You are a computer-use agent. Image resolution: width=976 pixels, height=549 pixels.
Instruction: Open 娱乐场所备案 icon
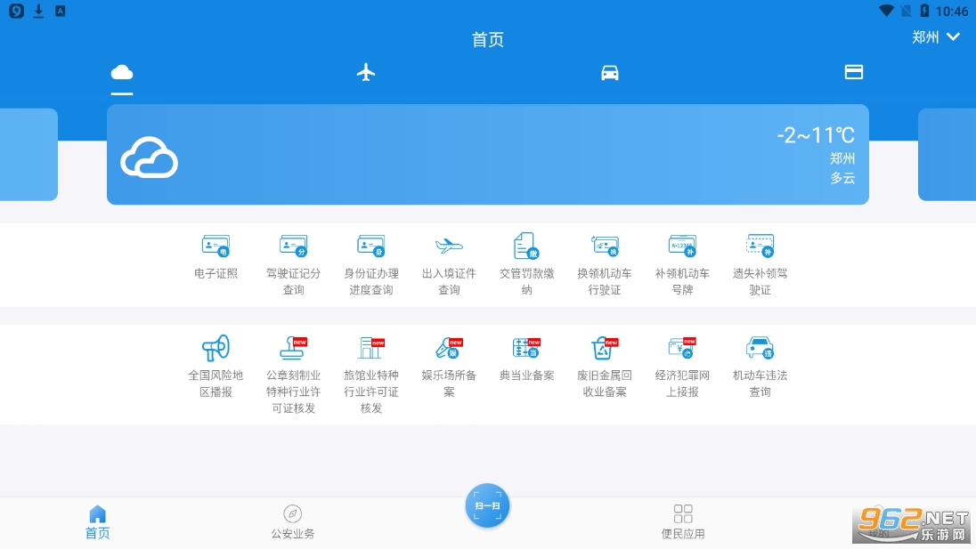pyautogui.click(x=449, y=348)
